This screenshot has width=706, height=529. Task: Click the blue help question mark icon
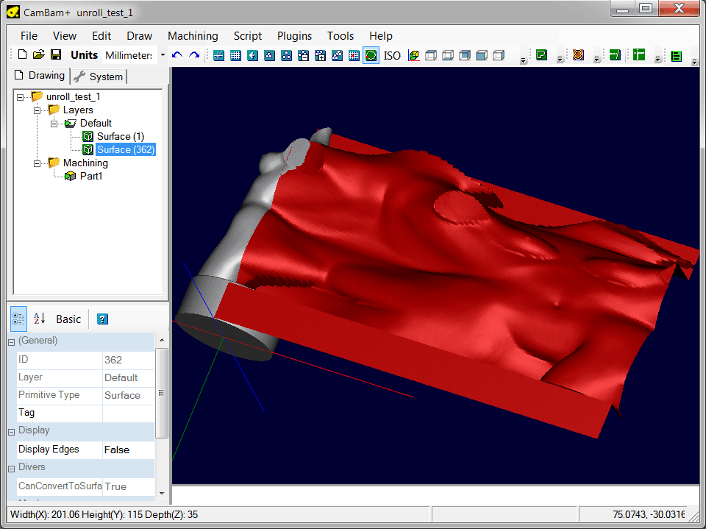coord(103,319)
